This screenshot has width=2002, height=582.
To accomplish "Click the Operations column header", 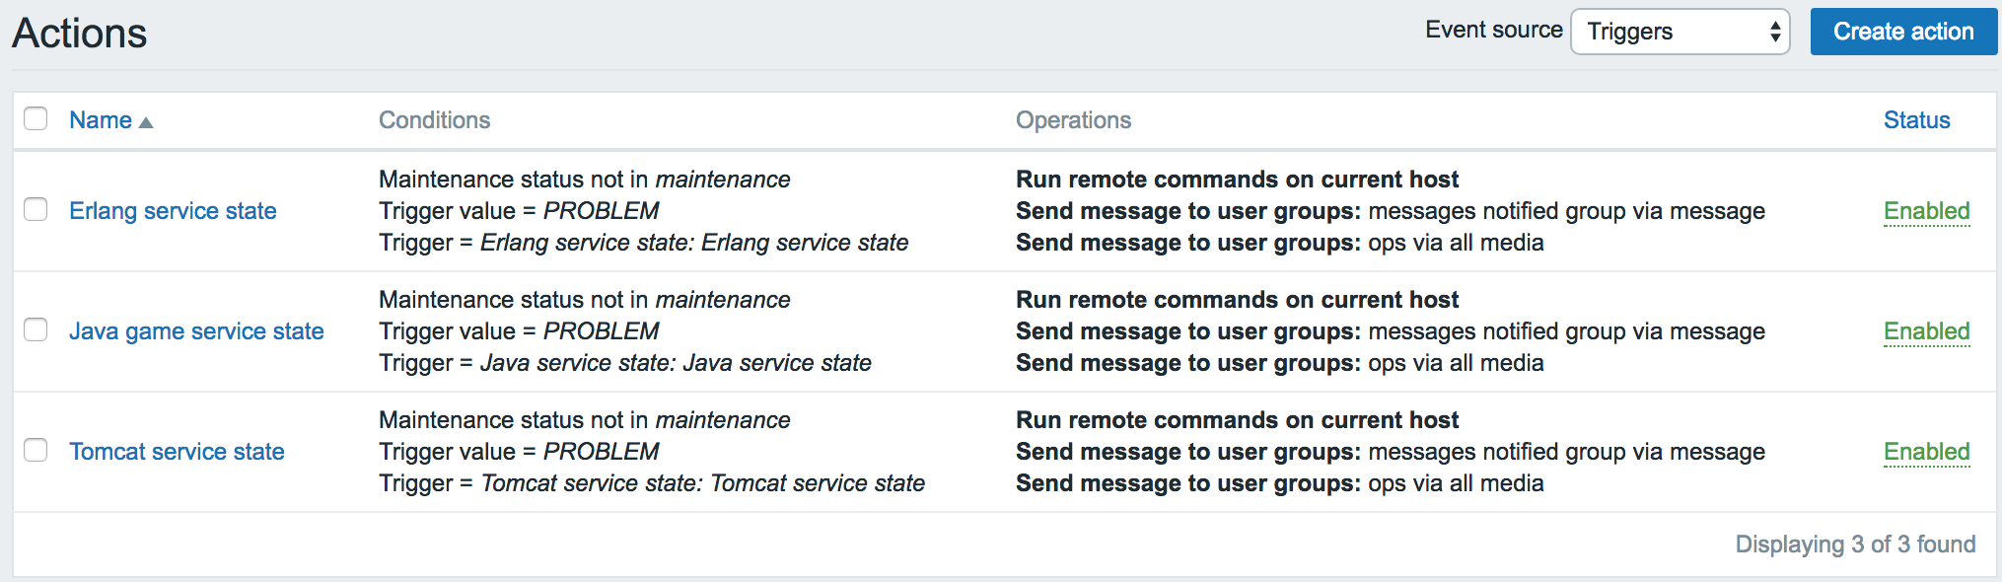I will (1073, 120).
